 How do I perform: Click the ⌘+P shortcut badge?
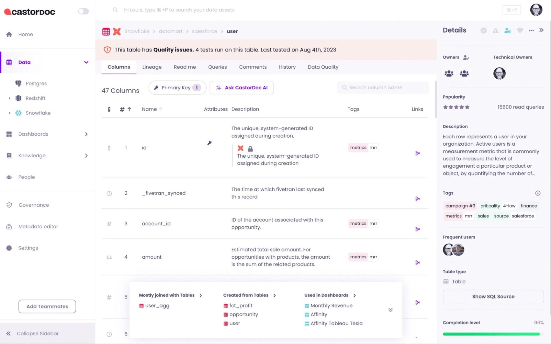tap(512, 10)
